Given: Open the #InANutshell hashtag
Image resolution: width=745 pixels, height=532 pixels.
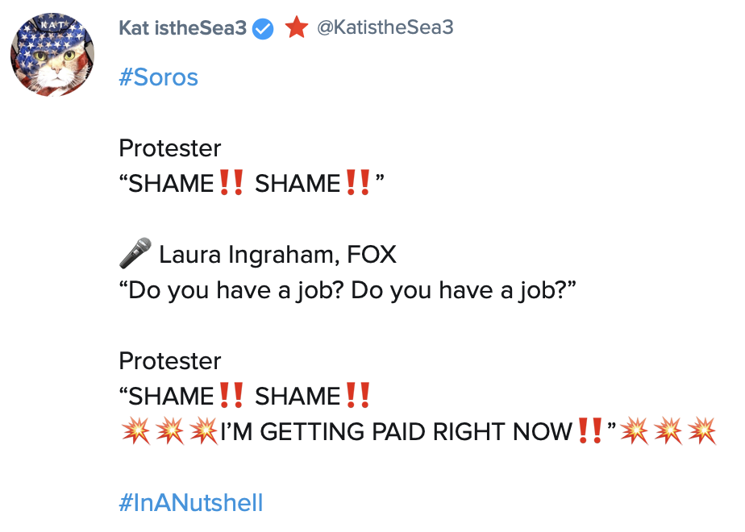Looking at the screenshot, I should 190,504.
